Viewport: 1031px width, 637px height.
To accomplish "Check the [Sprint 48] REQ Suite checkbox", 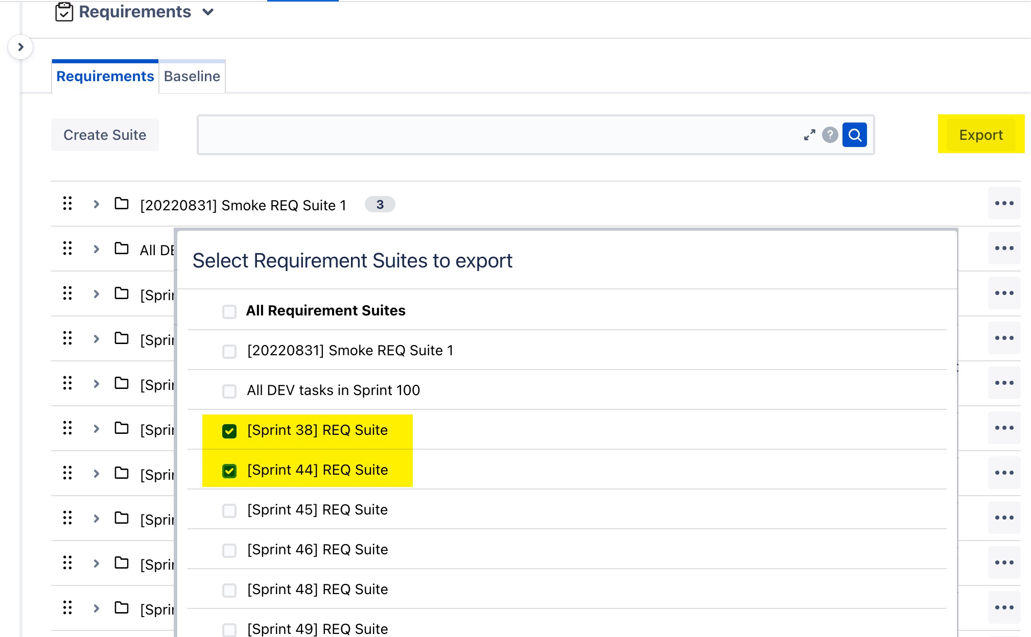I will click(x=229, y=590).
